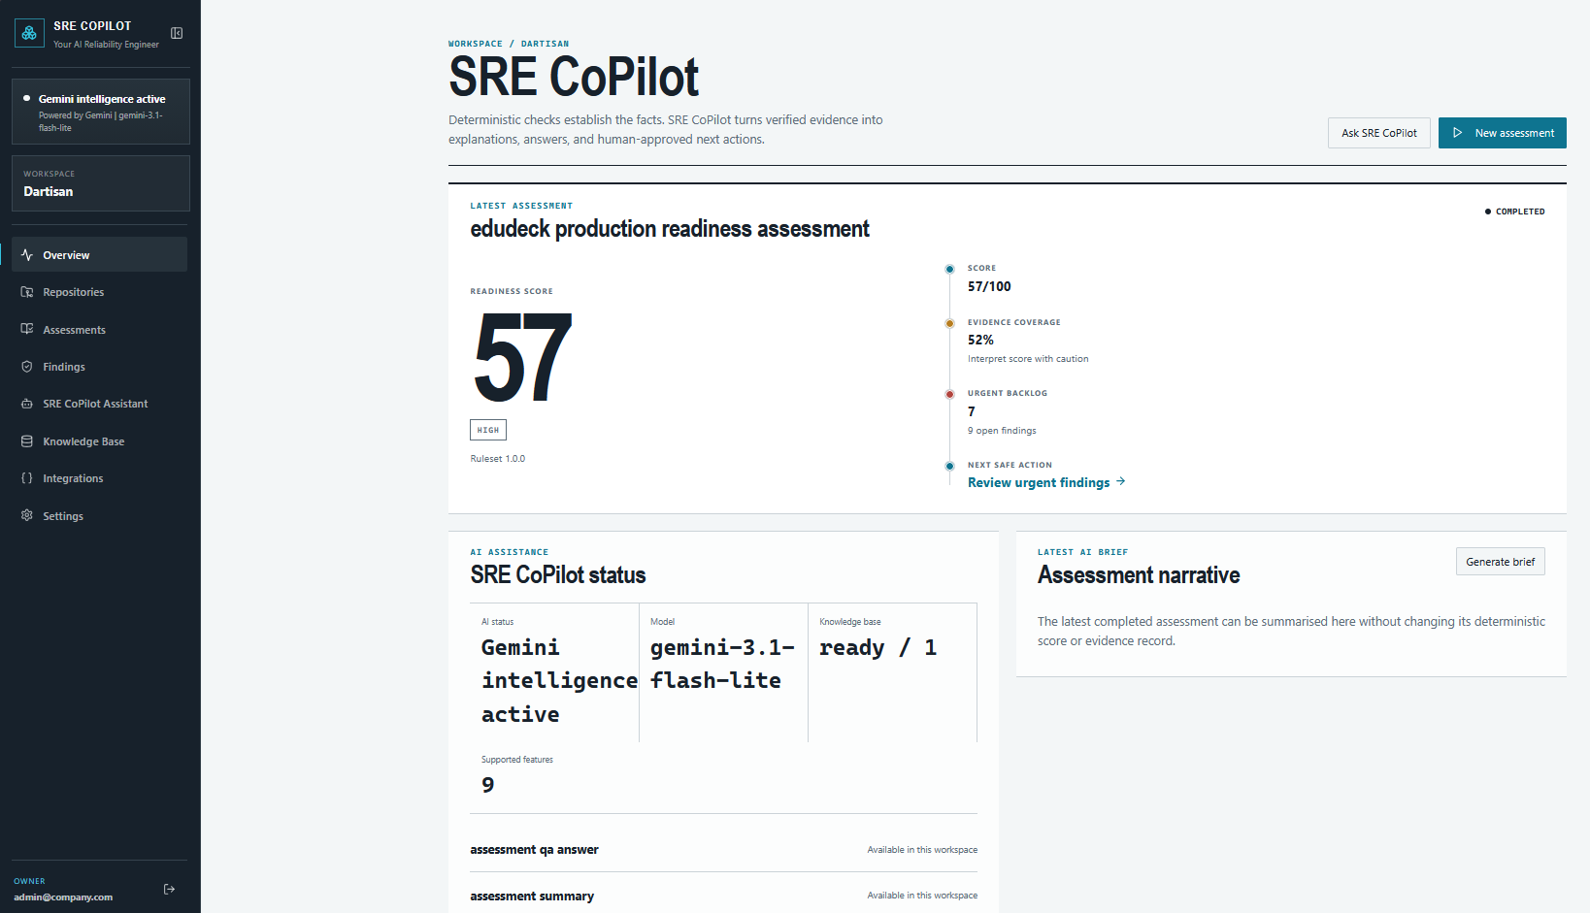
Task: Open the Overview menu item
Action: [x=99, y=255]
